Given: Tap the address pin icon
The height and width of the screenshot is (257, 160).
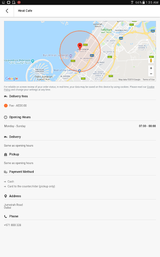Looking at the screenshot, I should (x=6, y=196).
